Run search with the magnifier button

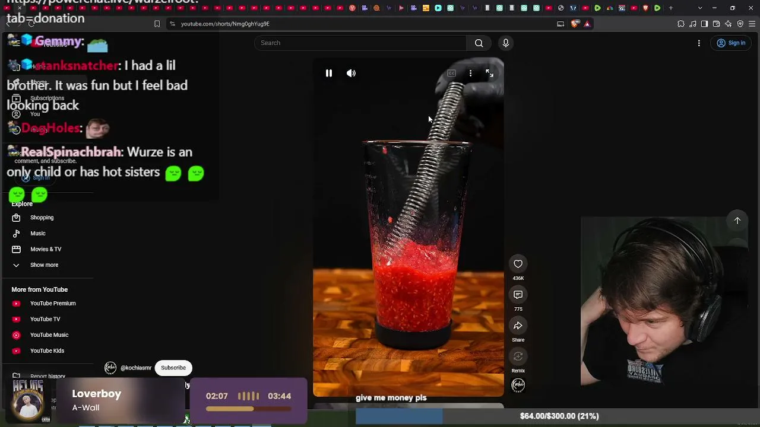click(x=479, y=43)
